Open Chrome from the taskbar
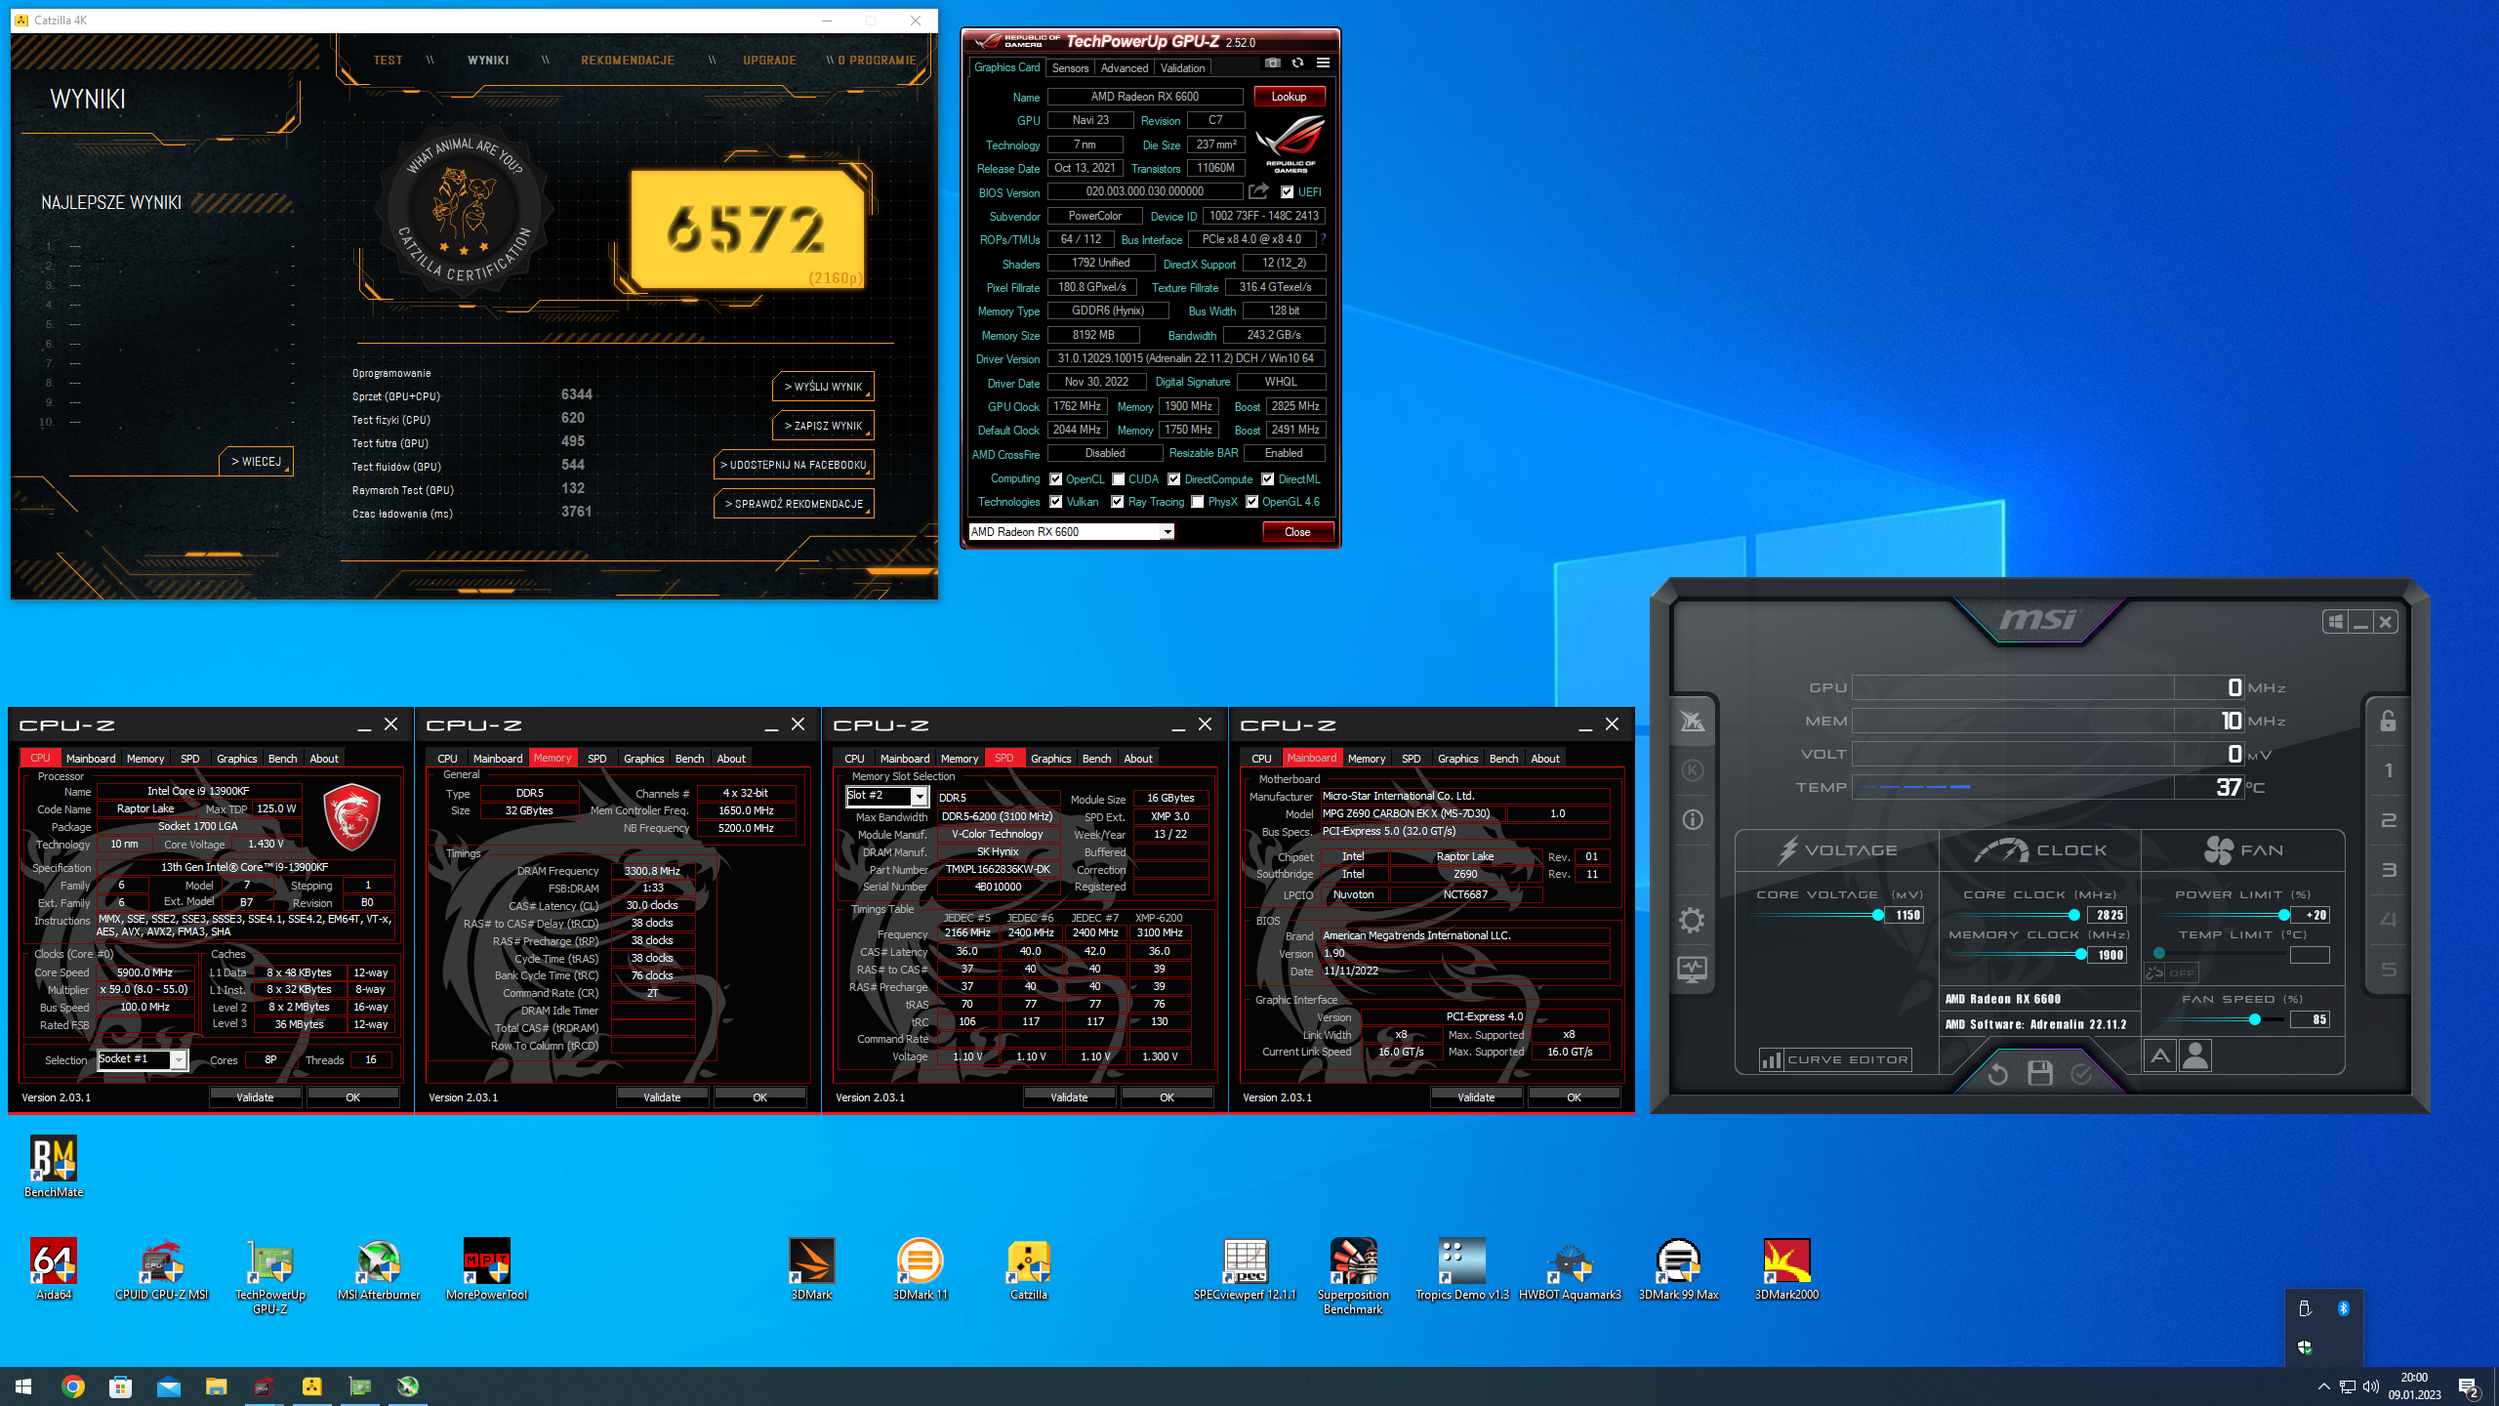Viewport: 2499px width, 1406px height. 72,1386
